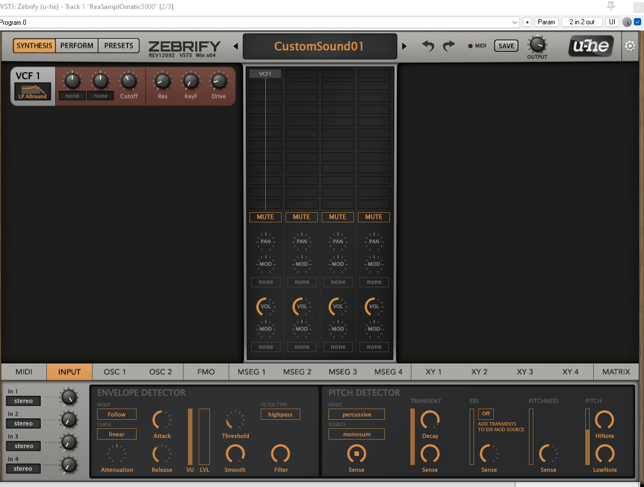The width and height of the screenshot is (644, 487).
Task: Click the VCF1 cell in the routing grid
Action: pos(265,74)
